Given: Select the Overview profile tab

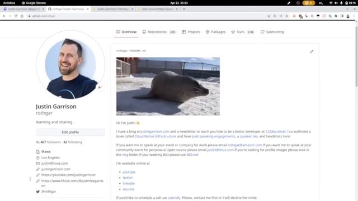Looking at the screenshot, I should coord(126,32).
